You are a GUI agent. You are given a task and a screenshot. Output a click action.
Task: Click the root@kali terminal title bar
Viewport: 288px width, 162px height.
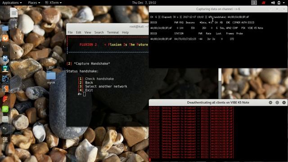108,27
